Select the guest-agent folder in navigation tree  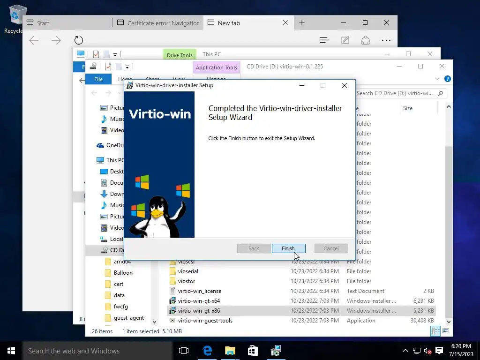[128, 318]
